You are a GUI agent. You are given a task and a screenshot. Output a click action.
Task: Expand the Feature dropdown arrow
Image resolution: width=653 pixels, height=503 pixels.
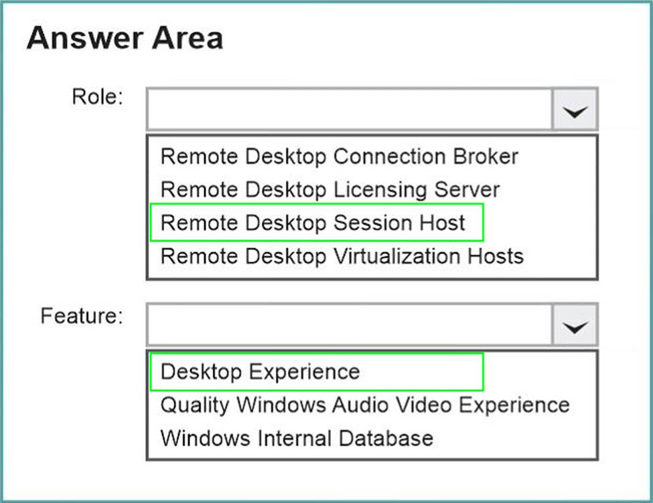(575, 326)
